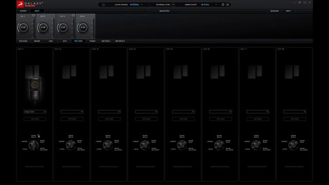Image resolution: width=329 pixels, height=185 pixels.
Task: Open the mic model dropdown in CH 8
Action: pyautogui.click(x=295, y=112)
